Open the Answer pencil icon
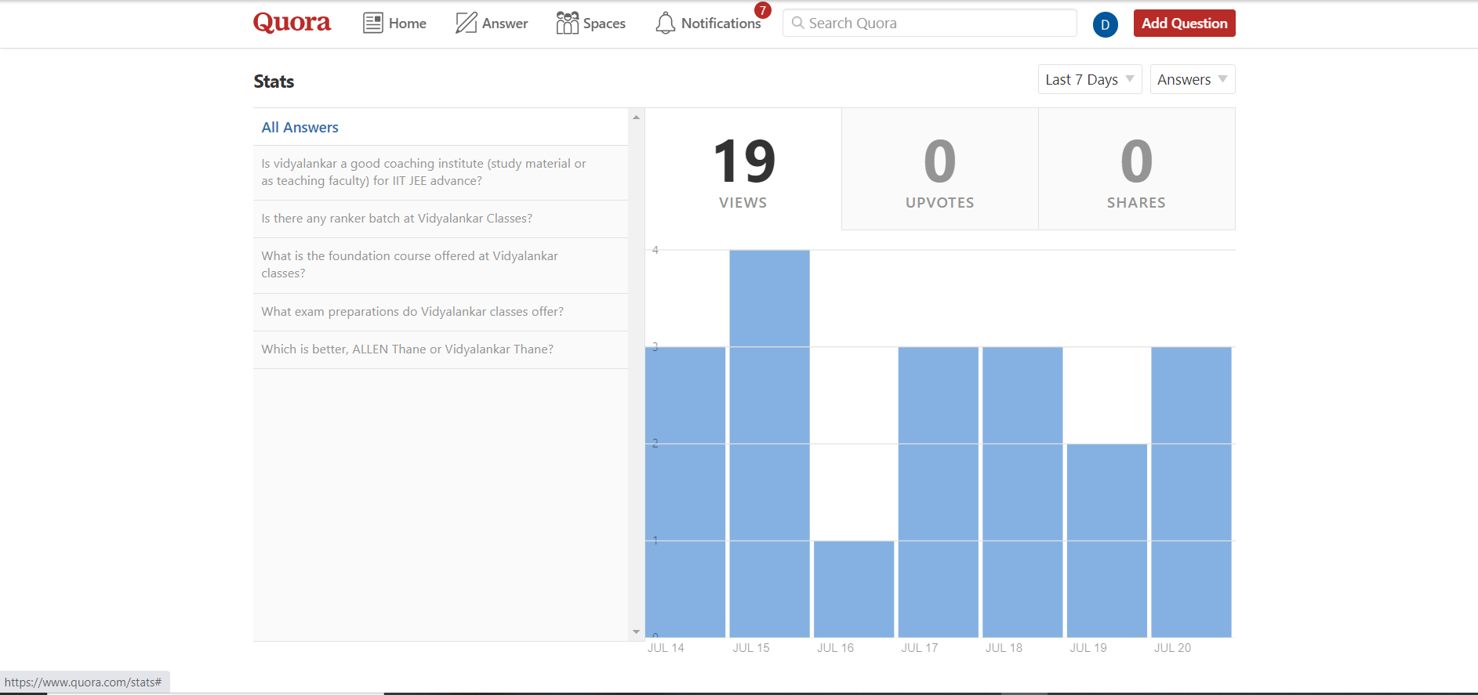Viewport: 1478px width, 695px height. [x=466, y=23]
